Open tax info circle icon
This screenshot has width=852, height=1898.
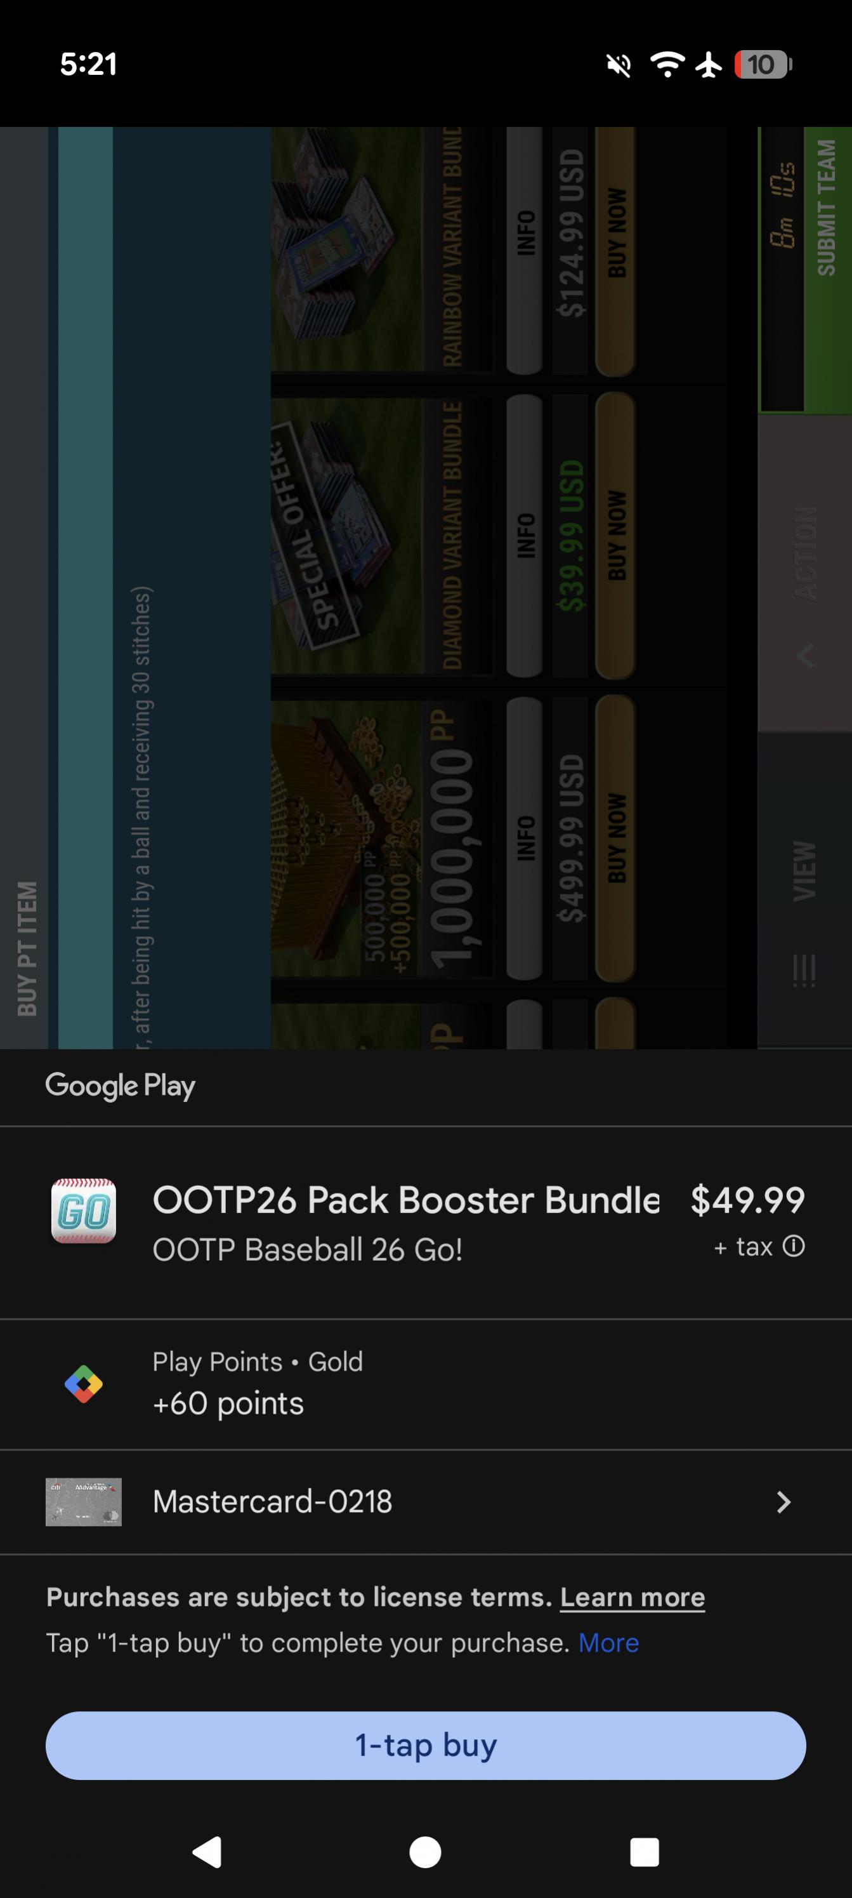[793, 1246]
